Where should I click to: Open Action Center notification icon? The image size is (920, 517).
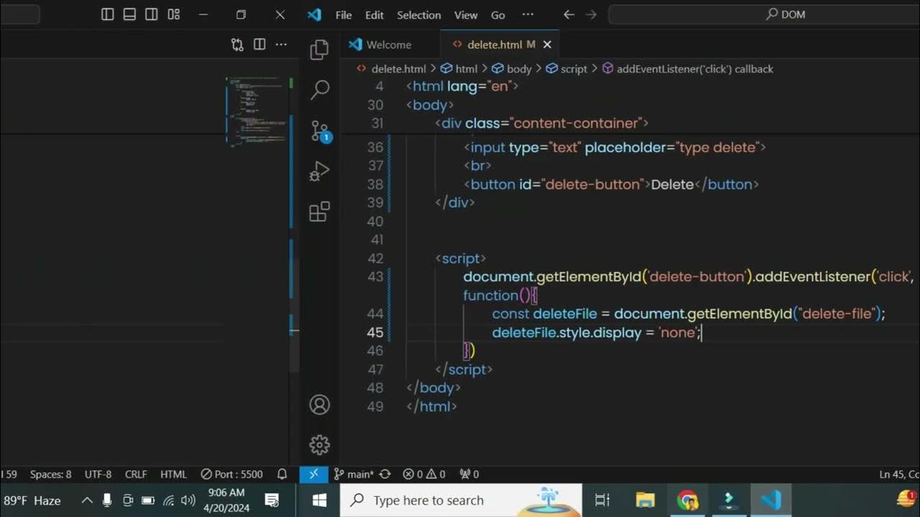pos(272,500)
